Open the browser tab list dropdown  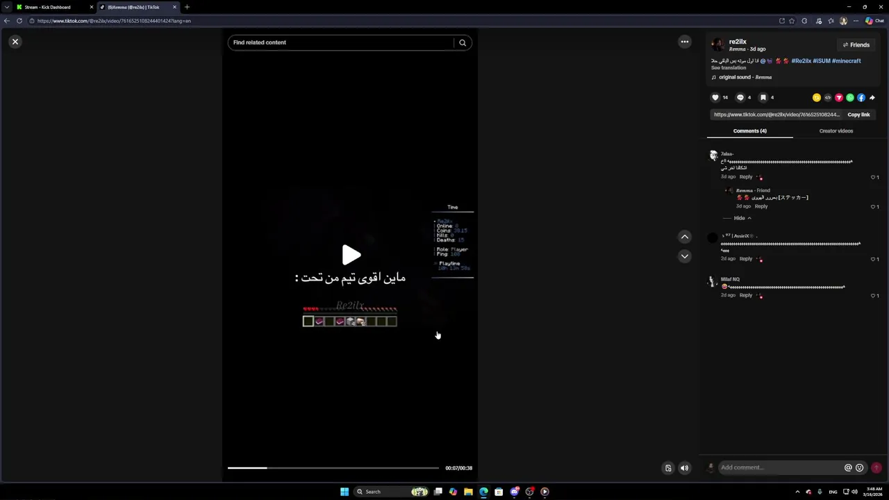click(x=6, y=7)
